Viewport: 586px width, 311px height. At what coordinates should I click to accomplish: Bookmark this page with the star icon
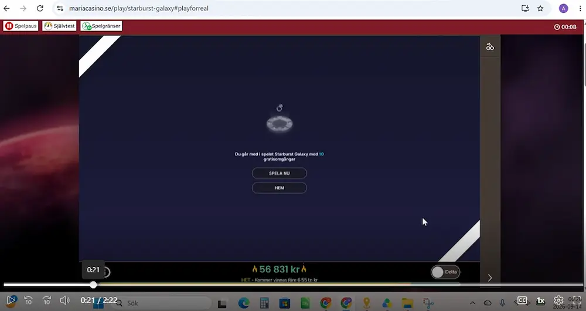coord(540,8)
